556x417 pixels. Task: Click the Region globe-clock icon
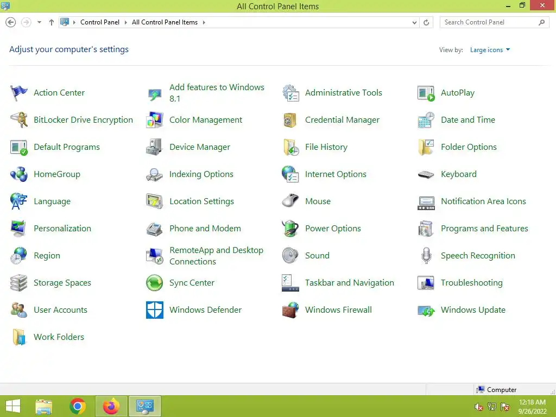click(18, 256)
